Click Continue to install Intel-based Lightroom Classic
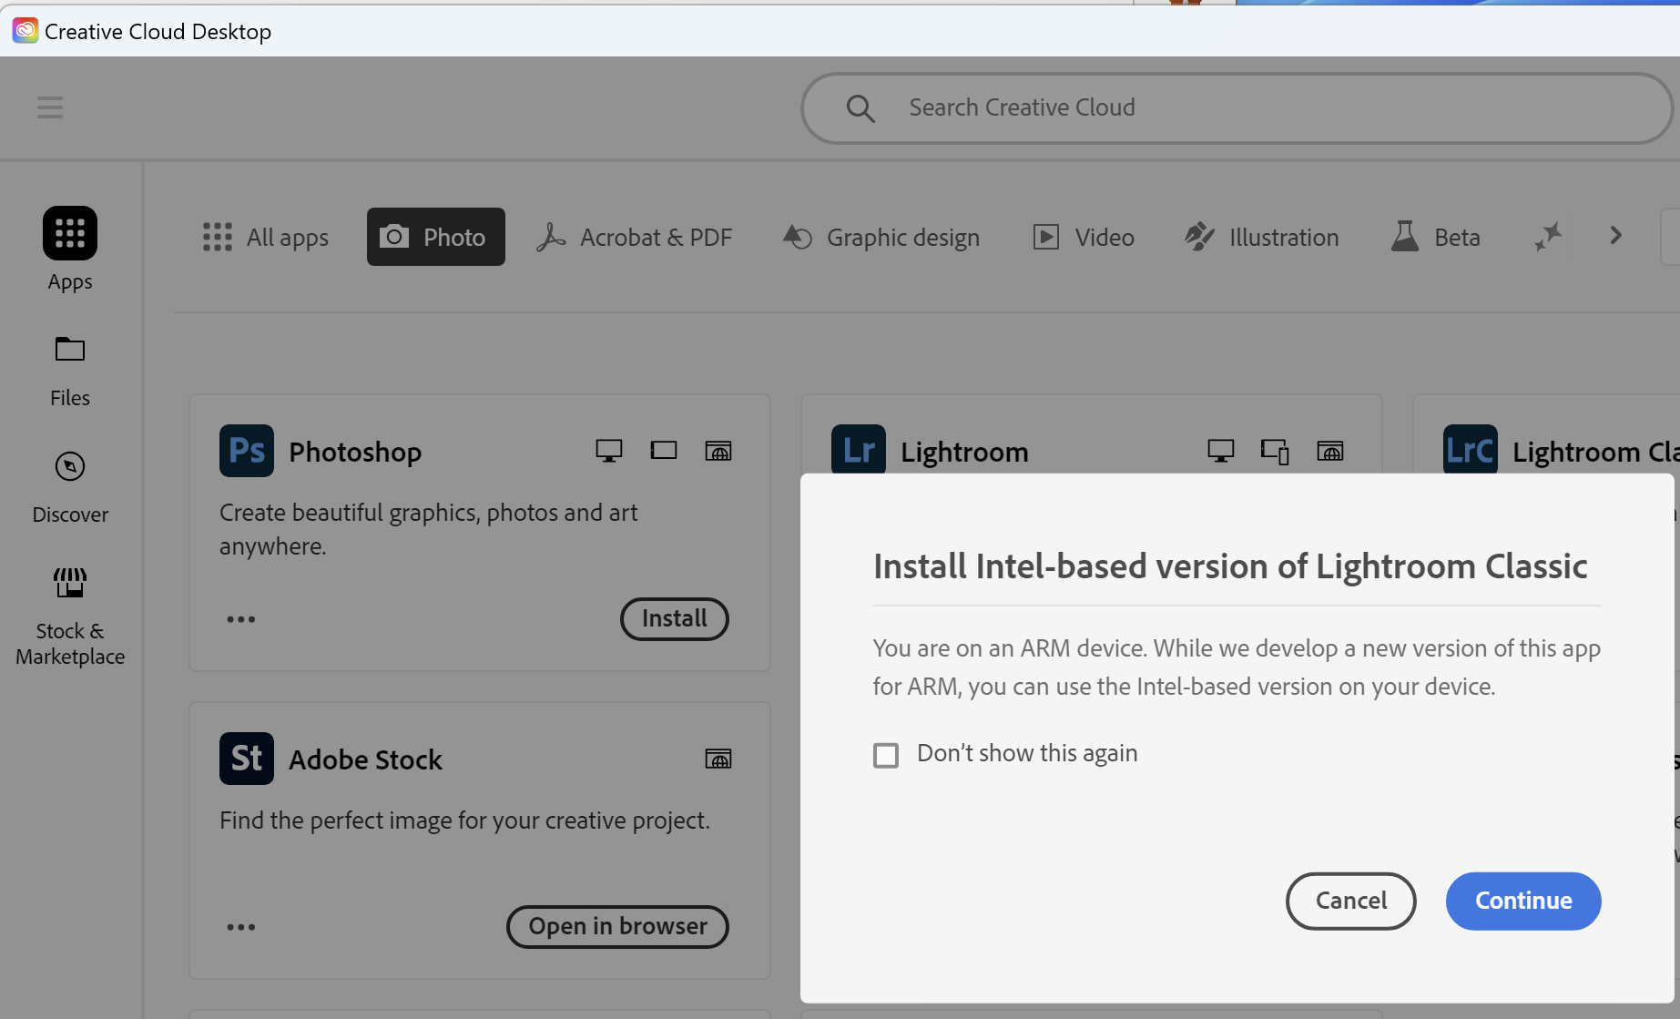1680x1019 pixels. click(x=1522, y=901)
